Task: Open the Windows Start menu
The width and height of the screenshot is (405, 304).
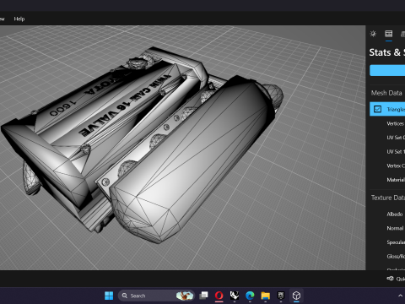Action: click(109, 296)
